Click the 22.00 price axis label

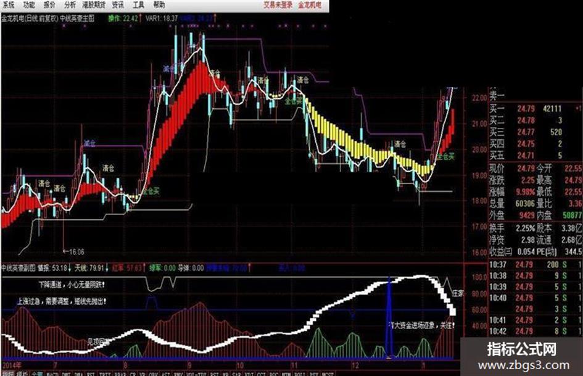click(479, 98)
